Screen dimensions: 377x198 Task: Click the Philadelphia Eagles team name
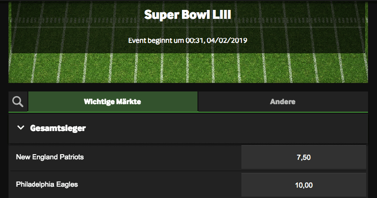click(47, 184)
